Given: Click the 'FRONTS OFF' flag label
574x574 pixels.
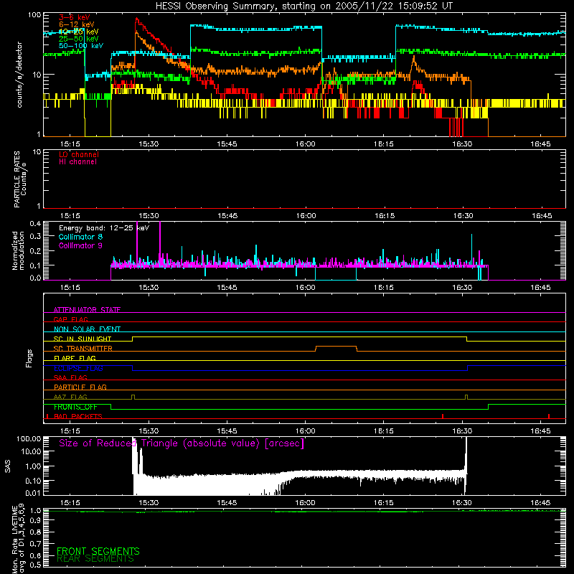Looking at the screenshot, I should [75, 407].
